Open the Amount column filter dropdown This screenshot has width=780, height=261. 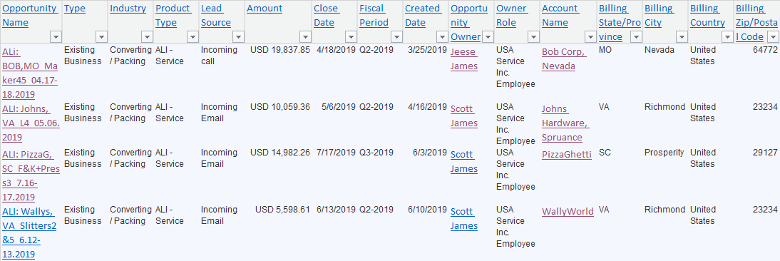[305, 37]
